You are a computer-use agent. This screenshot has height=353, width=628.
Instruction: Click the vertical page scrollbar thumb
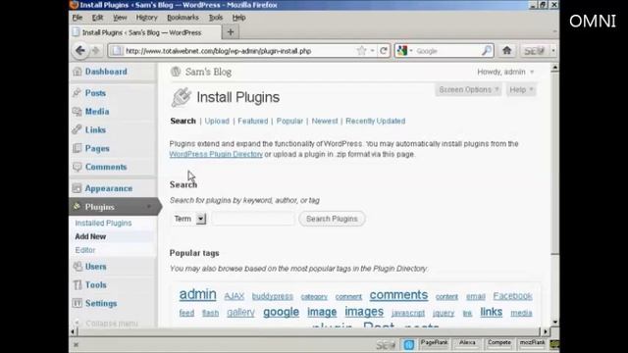pyautogui.click(x=554, y=164)
